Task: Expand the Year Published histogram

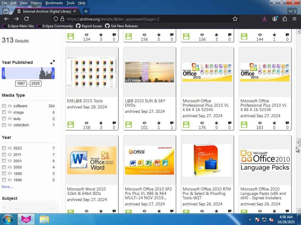Action: pyautogui.click(x=52, y=62)
